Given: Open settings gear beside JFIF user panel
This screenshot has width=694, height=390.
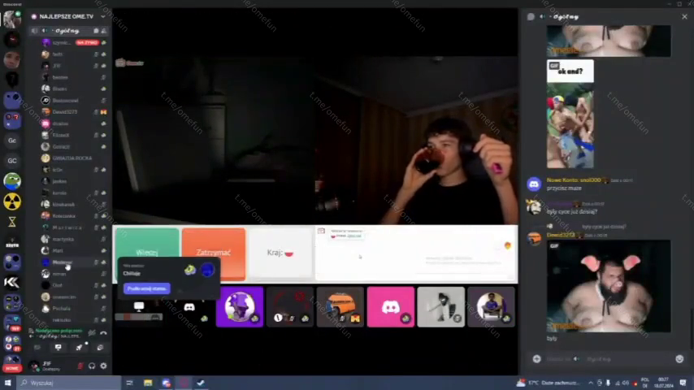Looking at the screenshot, I should coord(103,366).
